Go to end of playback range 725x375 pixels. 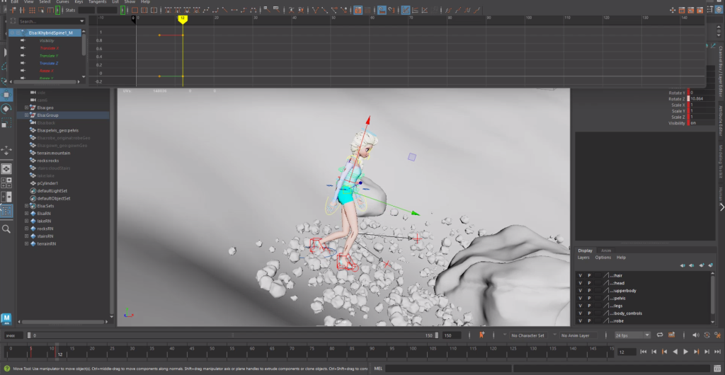(718, 352)
